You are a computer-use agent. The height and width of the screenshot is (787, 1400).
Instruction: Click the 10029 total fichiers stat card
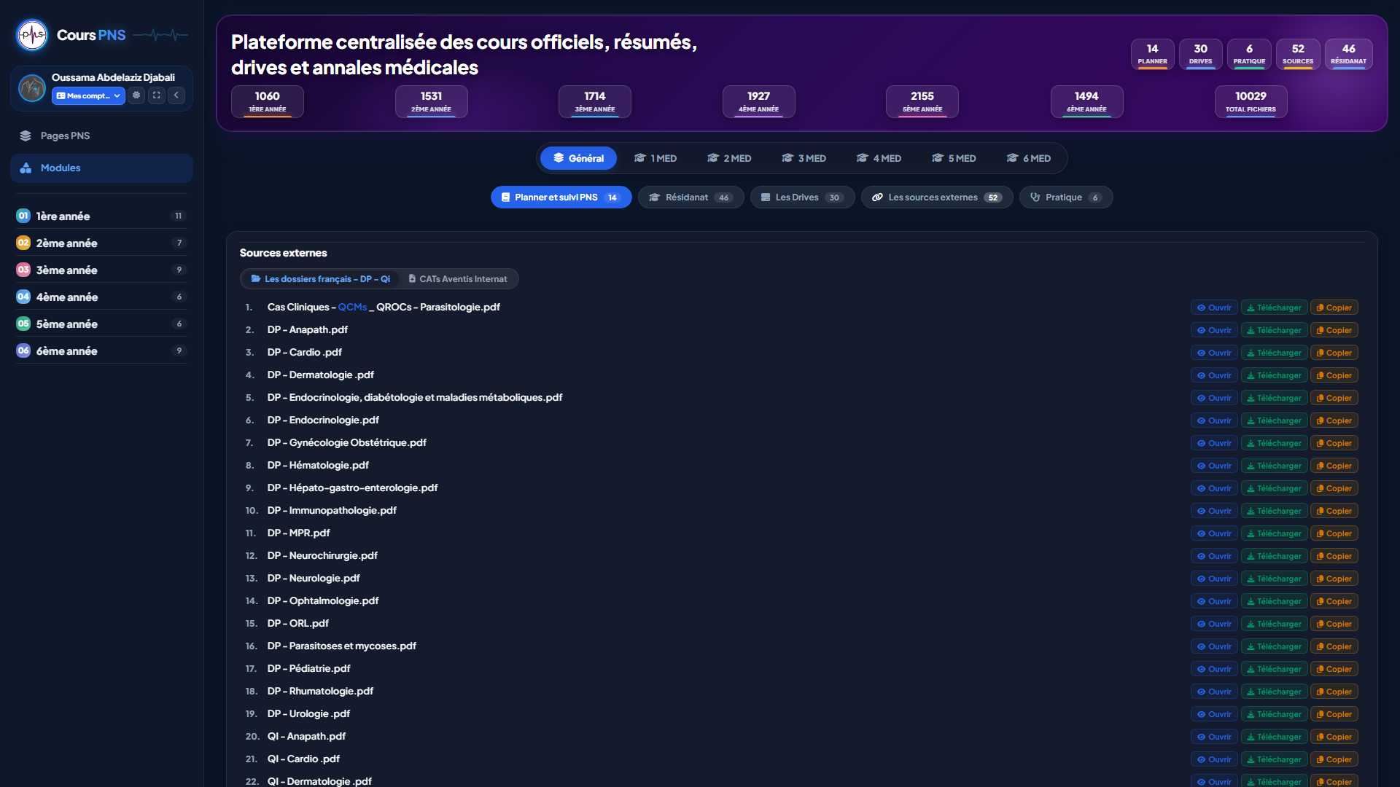[x=1251, y=101]
